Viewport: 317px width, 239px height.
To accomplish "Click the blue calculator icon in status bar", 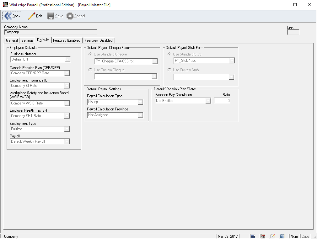I will [x=253, y=236].
